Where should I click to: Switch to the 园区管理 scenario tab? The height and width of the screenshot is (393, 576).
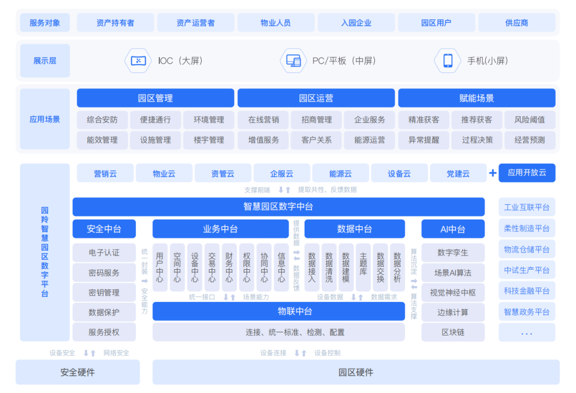155,98
